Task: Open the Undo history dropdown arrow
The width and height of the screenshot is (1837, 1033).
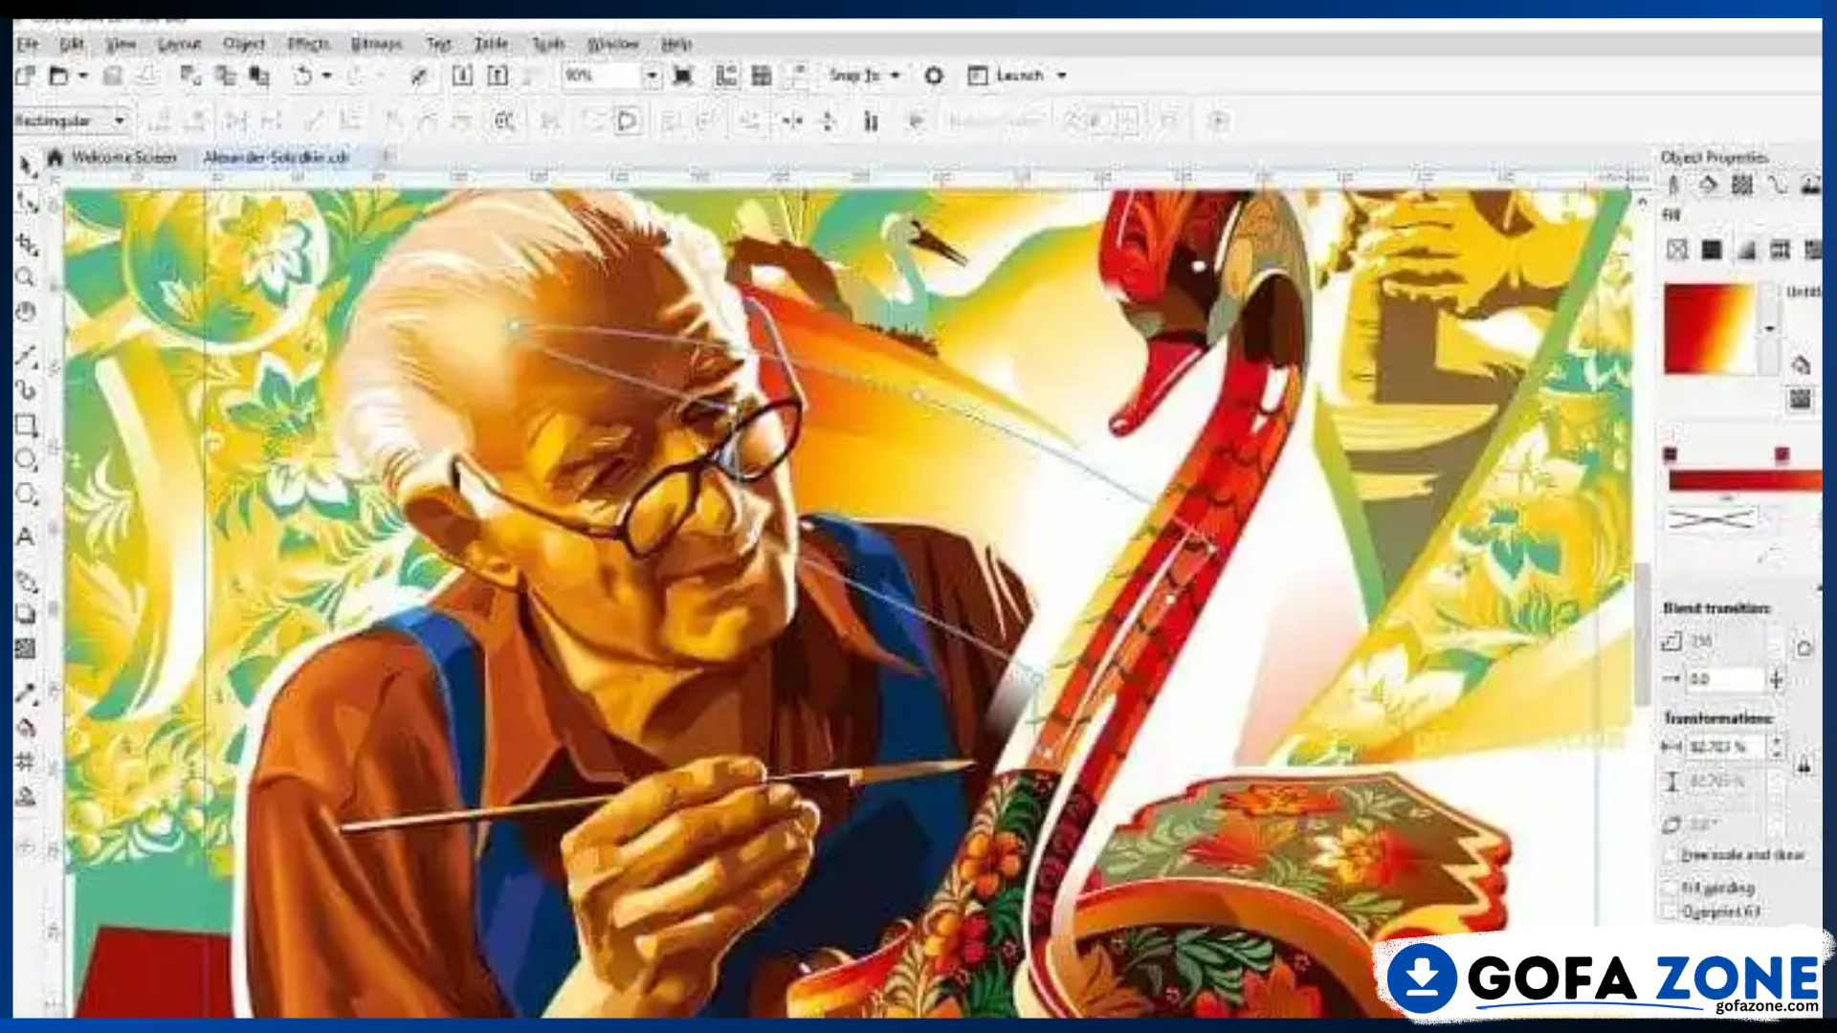Action: tap(327, 76)
